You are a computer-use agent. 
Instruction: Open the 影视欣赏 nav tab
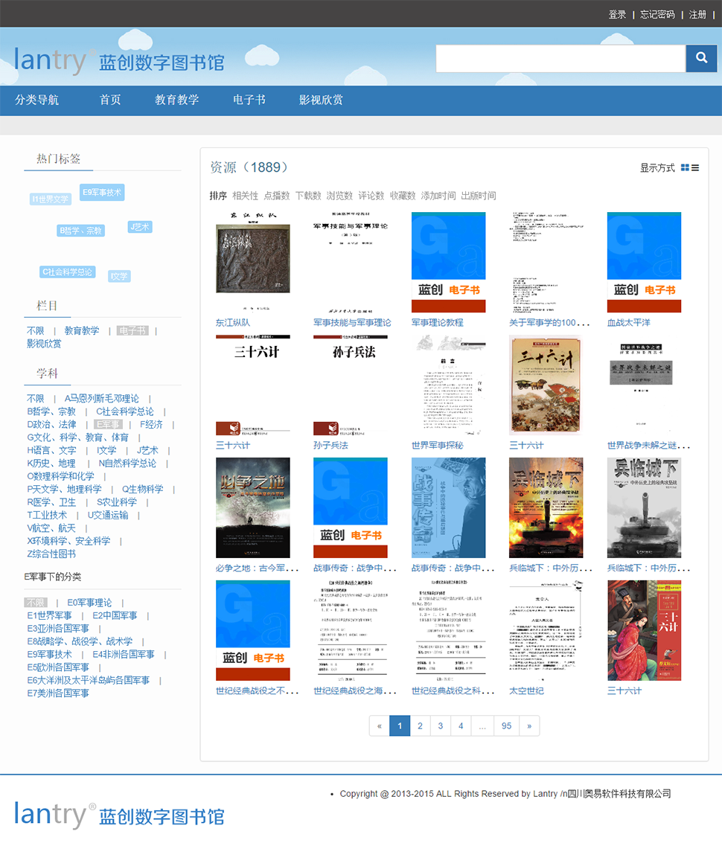321,100
